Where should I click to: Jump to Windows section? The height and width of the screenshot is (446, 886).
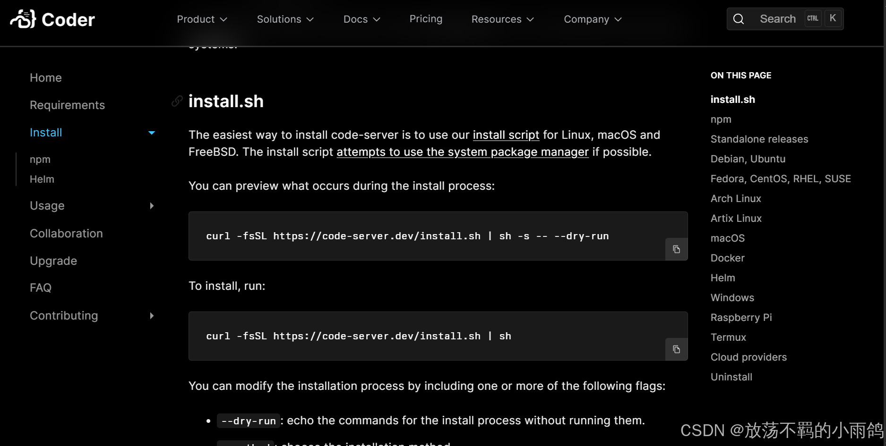[x=732, y=298]
